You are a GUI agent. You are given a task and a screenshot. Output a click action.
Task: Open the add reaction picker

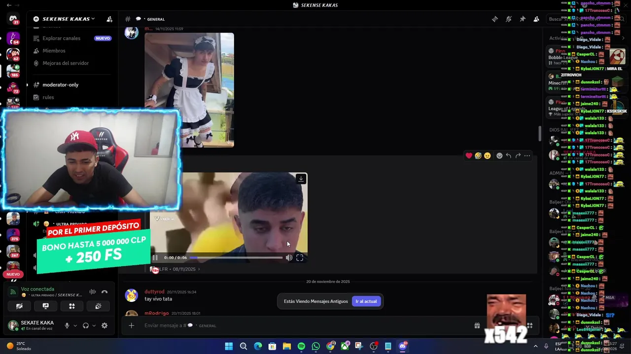point(499,155)
